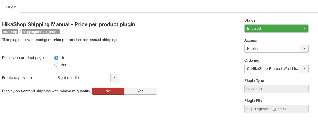This screenshot has width=318, height=134.
Task: Expand the Right middle position select box
Action: 83,78
